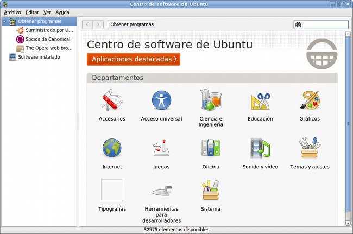Image resolution: width=353 pixels, height=234 pixels.
Task: Click the Obtener programas breadcrumb button
Action: pos(132,24)
